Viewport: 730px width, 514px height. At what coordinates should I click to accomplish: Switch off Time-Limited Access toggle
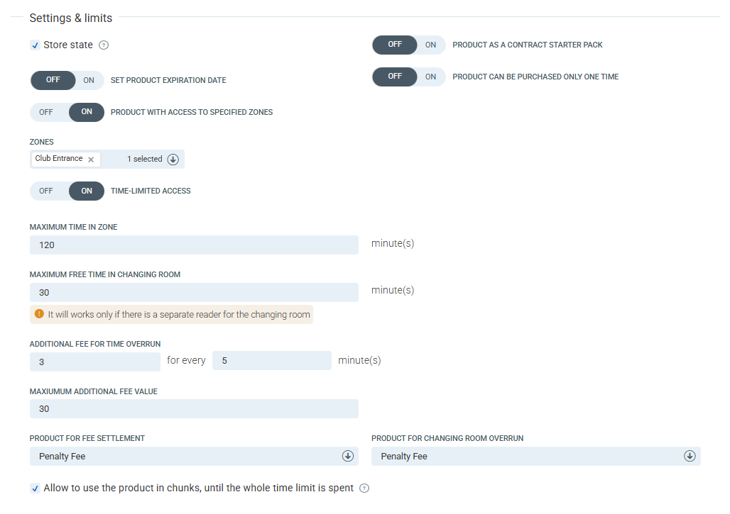click(x=46, y=191)
